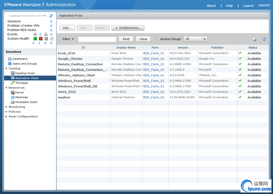Open RDS_Farm_01 link in Excel_2016 row
273x194 pixels.
click(154, 53)
